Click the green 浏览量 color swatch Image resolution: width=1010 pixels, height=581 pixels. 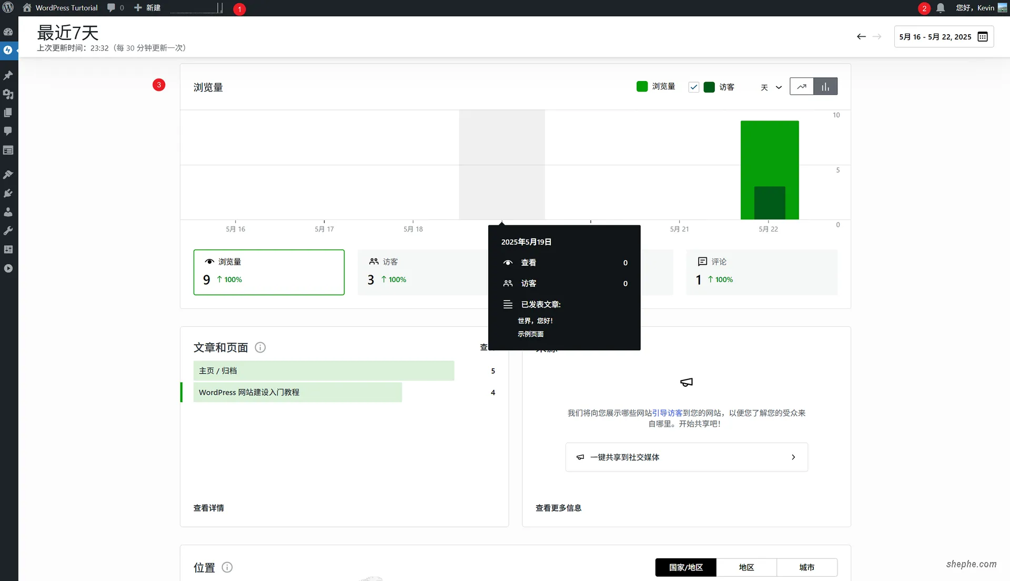tap(642, 86)
